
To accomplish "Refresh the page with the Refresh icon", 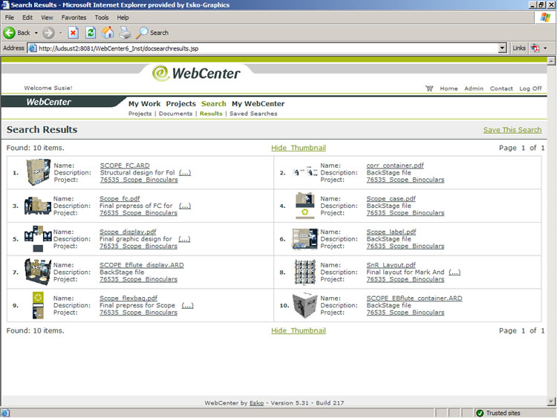I will [91, 33].
